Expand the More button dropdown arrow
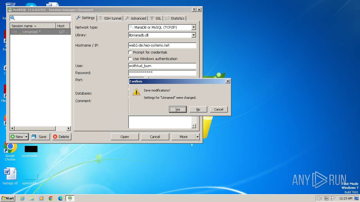Screen dimensions: 360x202 pyautogui.click(x=197, y=137)
